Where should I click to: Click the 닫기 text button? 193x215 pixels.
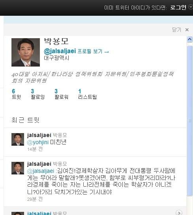pyautogui.click(x=176, y=30)
